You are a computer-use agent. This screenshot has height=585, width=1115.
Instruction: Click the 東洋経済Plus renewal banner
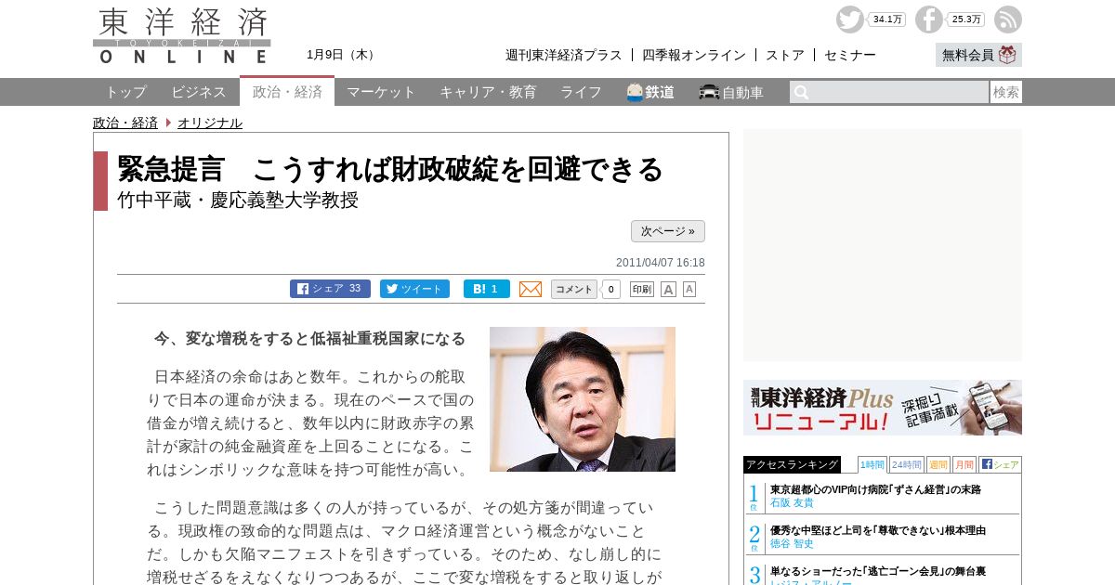click(x=883, y=408)
